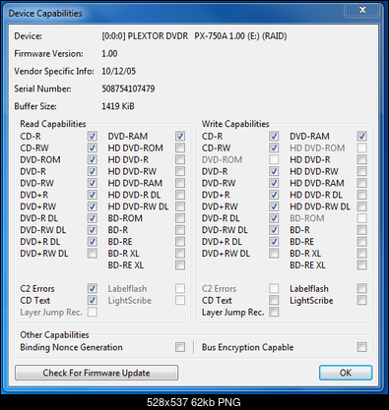Toggle DVD-RAM checkbox under Read Capabilities
This screenshot has height=410, width=389.
[x=180, y=136]
